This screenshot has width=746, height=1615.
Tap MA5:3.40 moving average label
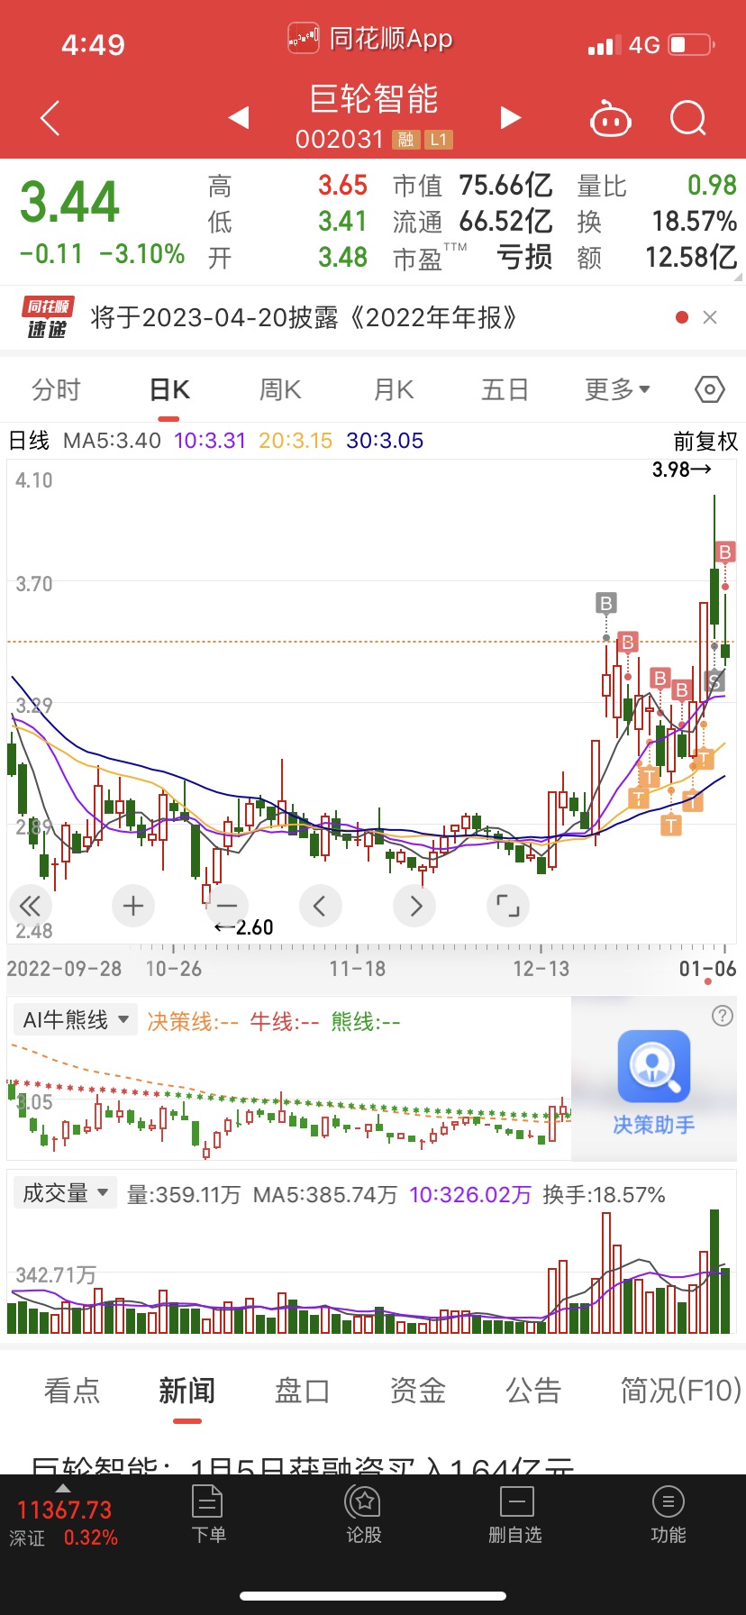coord(112,441)
